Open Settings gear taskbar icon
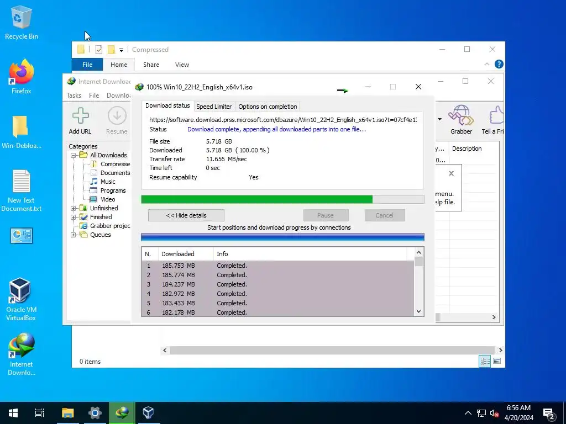566x424 pixels. point(95,413)
